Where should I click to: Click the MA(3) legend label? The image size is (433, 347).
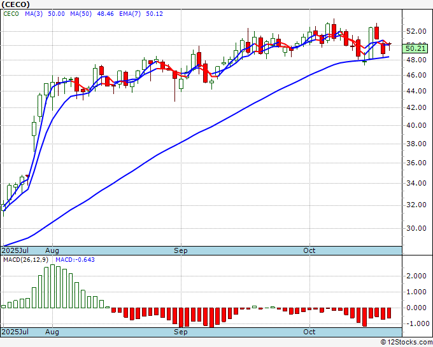(x=34, y=14)
